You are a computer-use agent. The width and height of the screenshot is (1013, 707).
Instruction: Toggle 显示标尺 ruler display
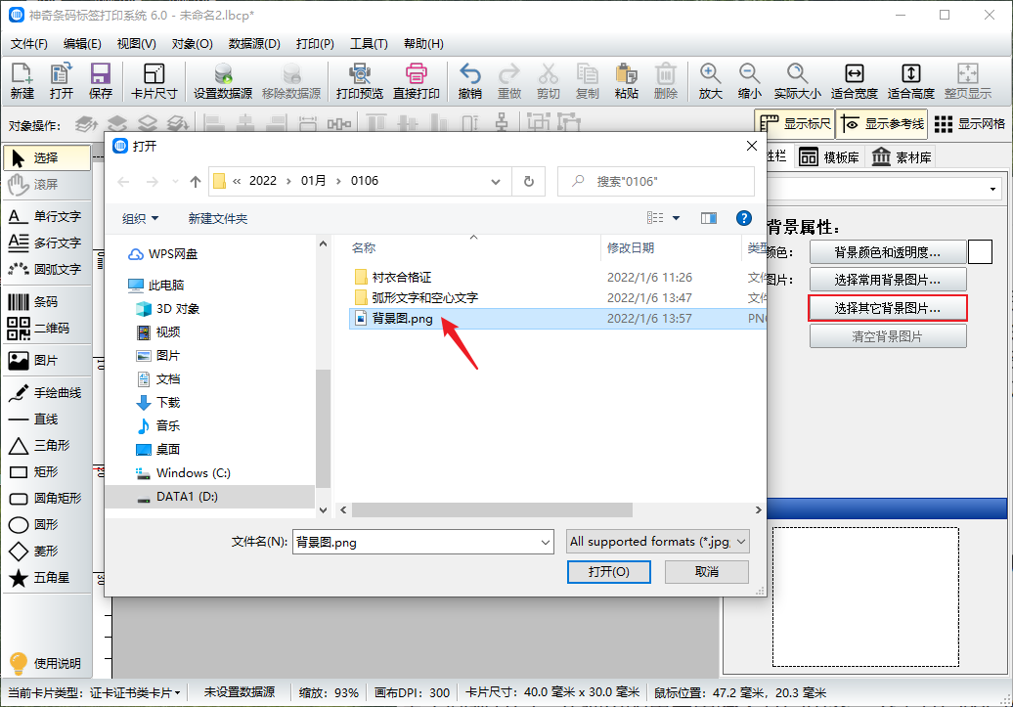pyautogui.click(x=795, y=123)
